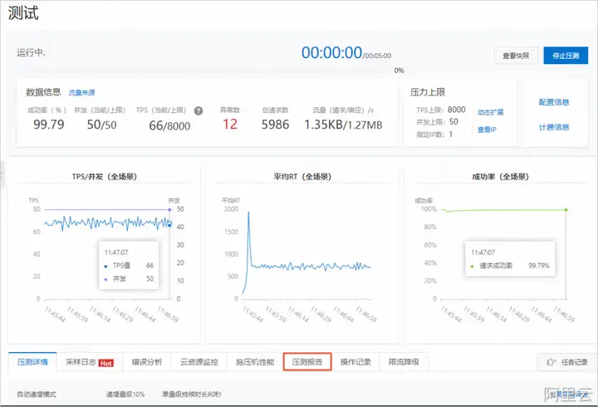Click the total requests value 5986
Image resolution: width=598 pixels, height=407 pixels.
click(276, 125)
